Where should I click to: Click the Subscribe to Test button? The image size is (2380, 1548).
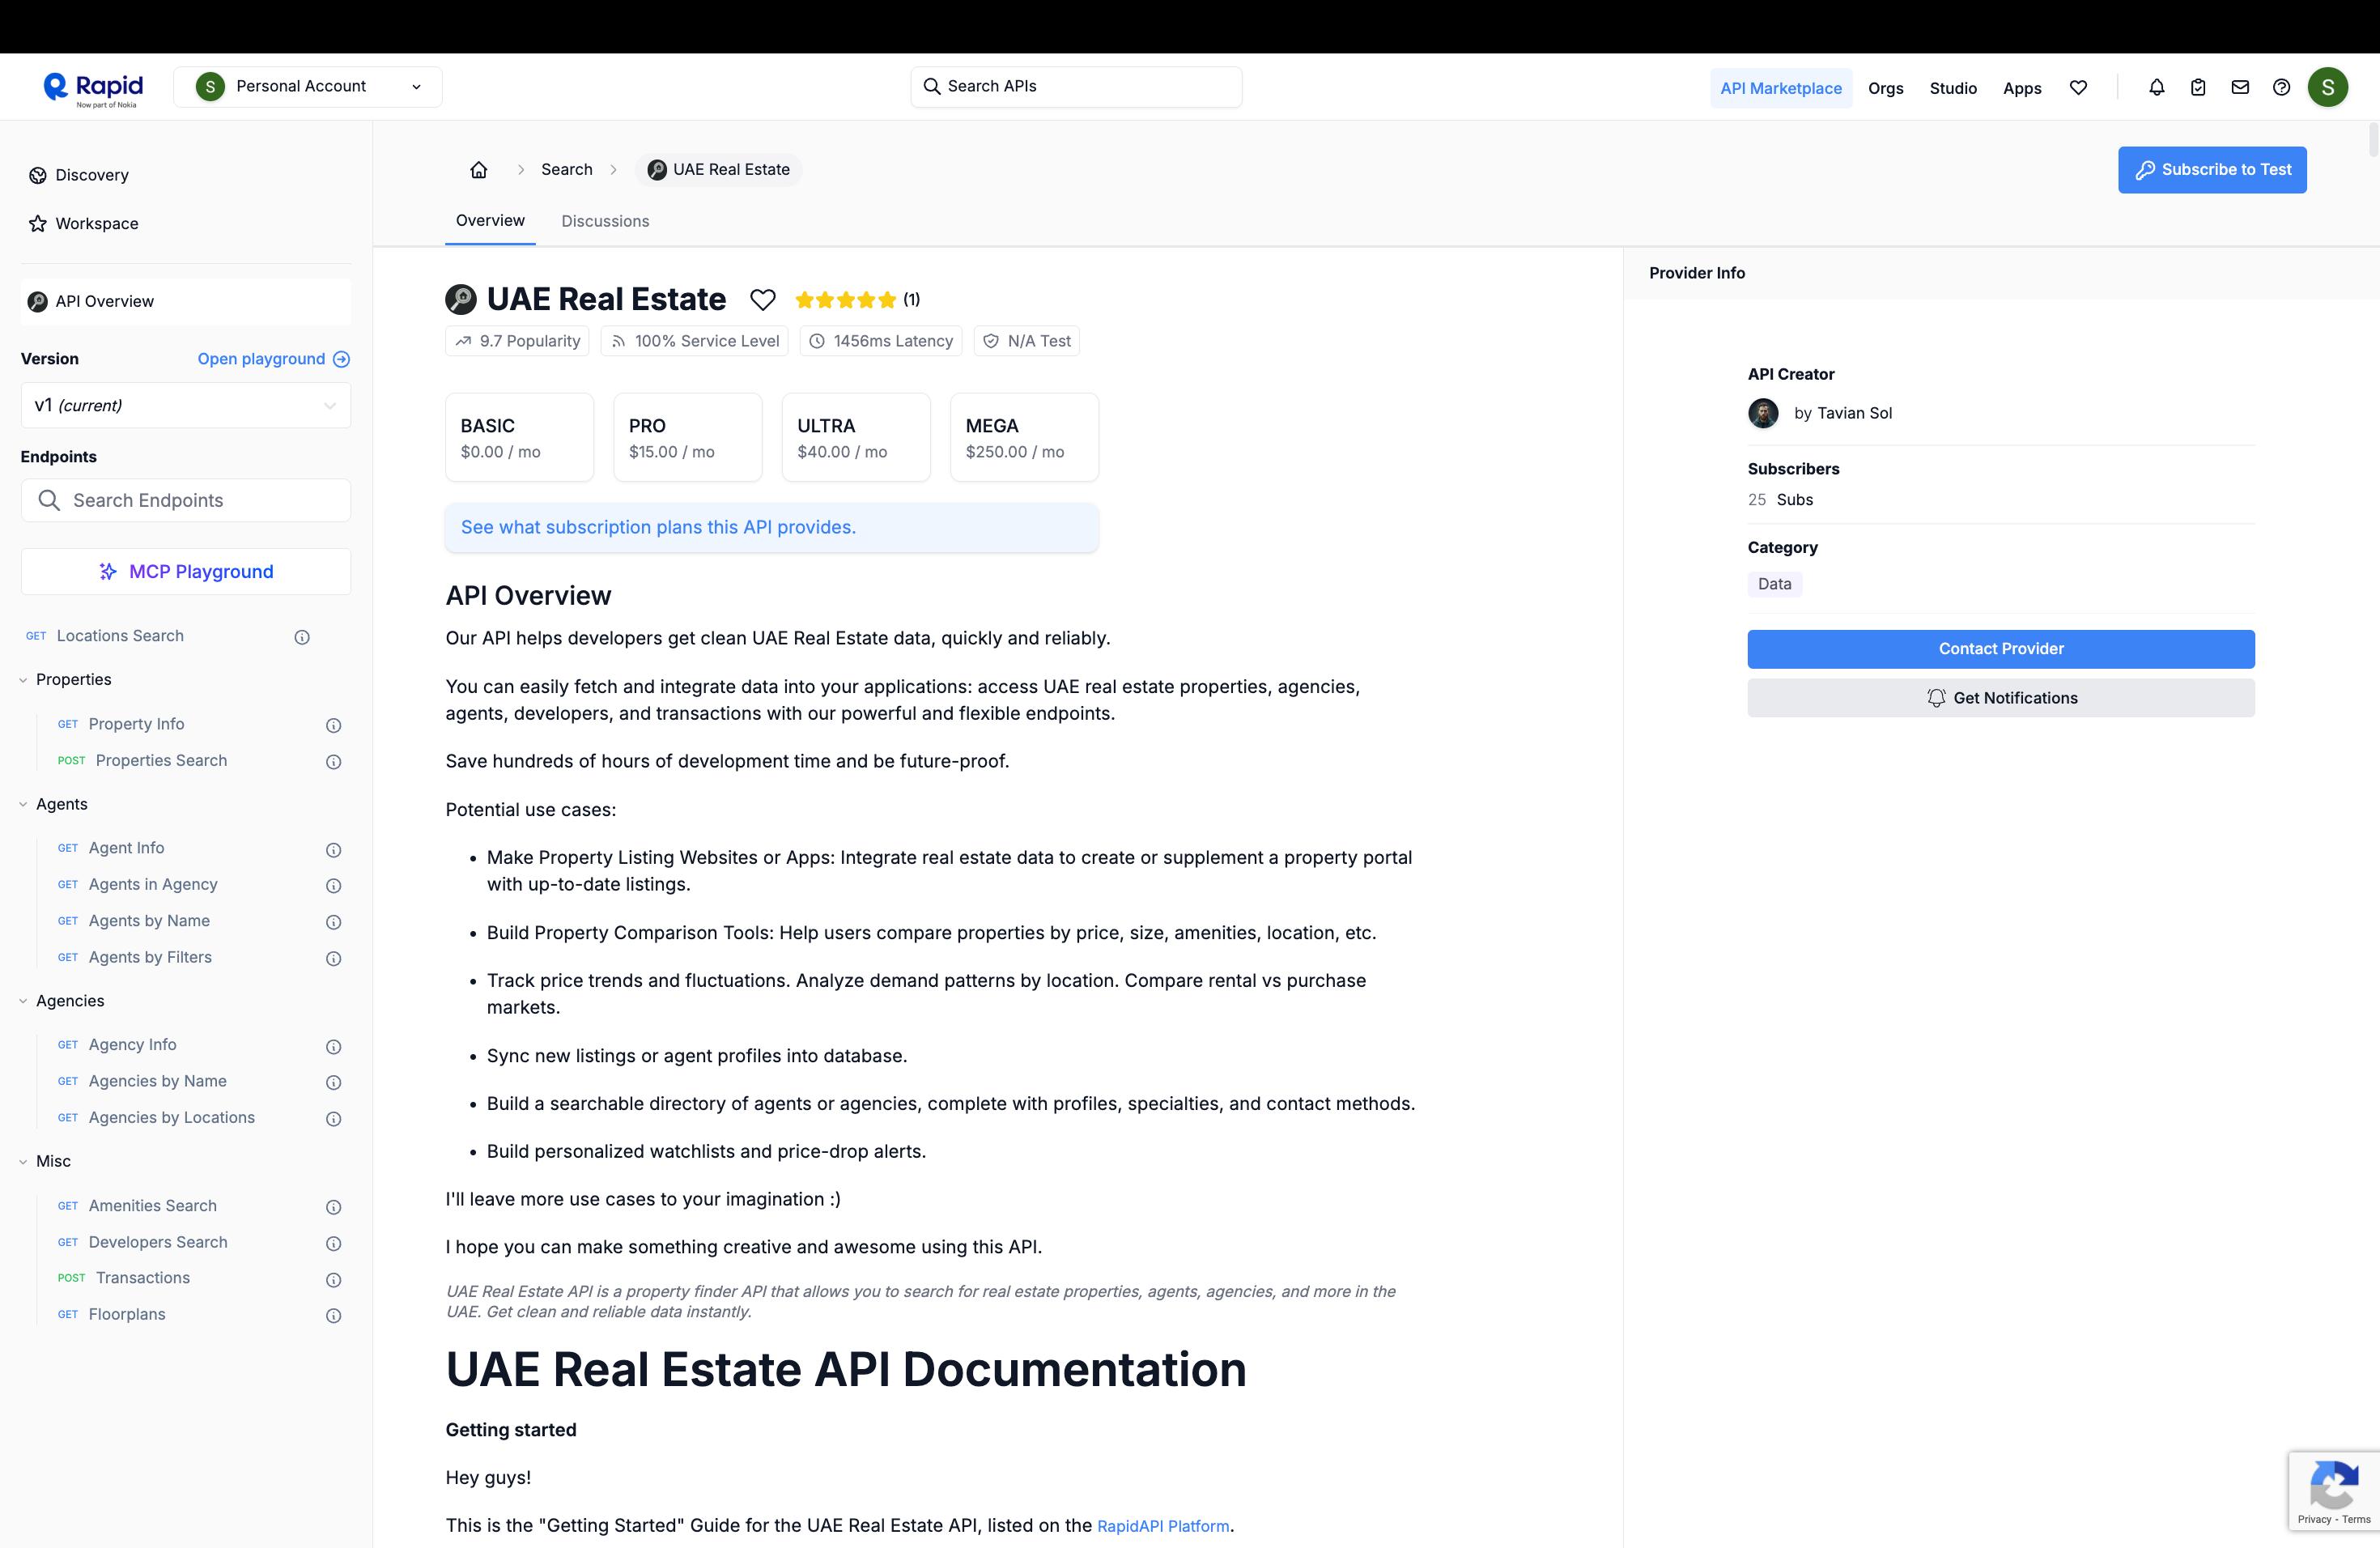[2211, 170]
